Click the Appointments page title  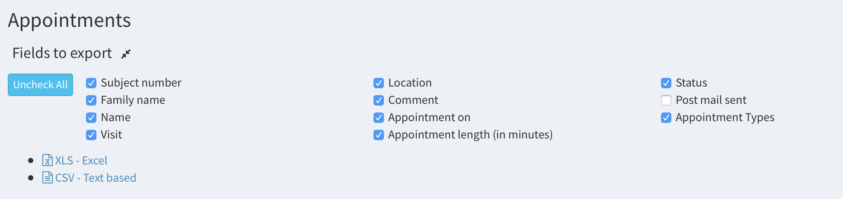pyautogui.click(x=69, y=20)
